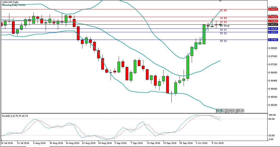Viewport: 280px width, 147px height.
Task: Click the D1 Pivot line label
Action: click(x=224, y=26)
